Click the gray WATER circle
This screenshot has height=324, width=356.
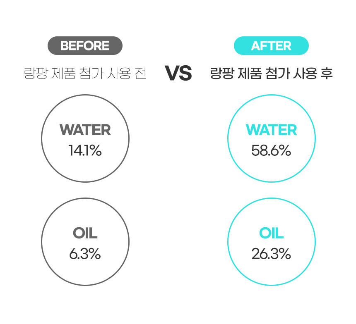85,138
